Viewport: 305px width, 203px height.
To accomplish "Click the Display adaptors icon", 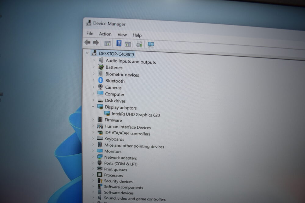I will (100, 107).
